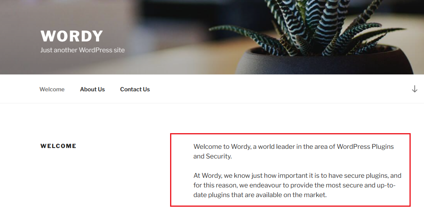Viewport: 424px width, 216px height.
Task: Click the red highlight box border
Action: (290, 134)
